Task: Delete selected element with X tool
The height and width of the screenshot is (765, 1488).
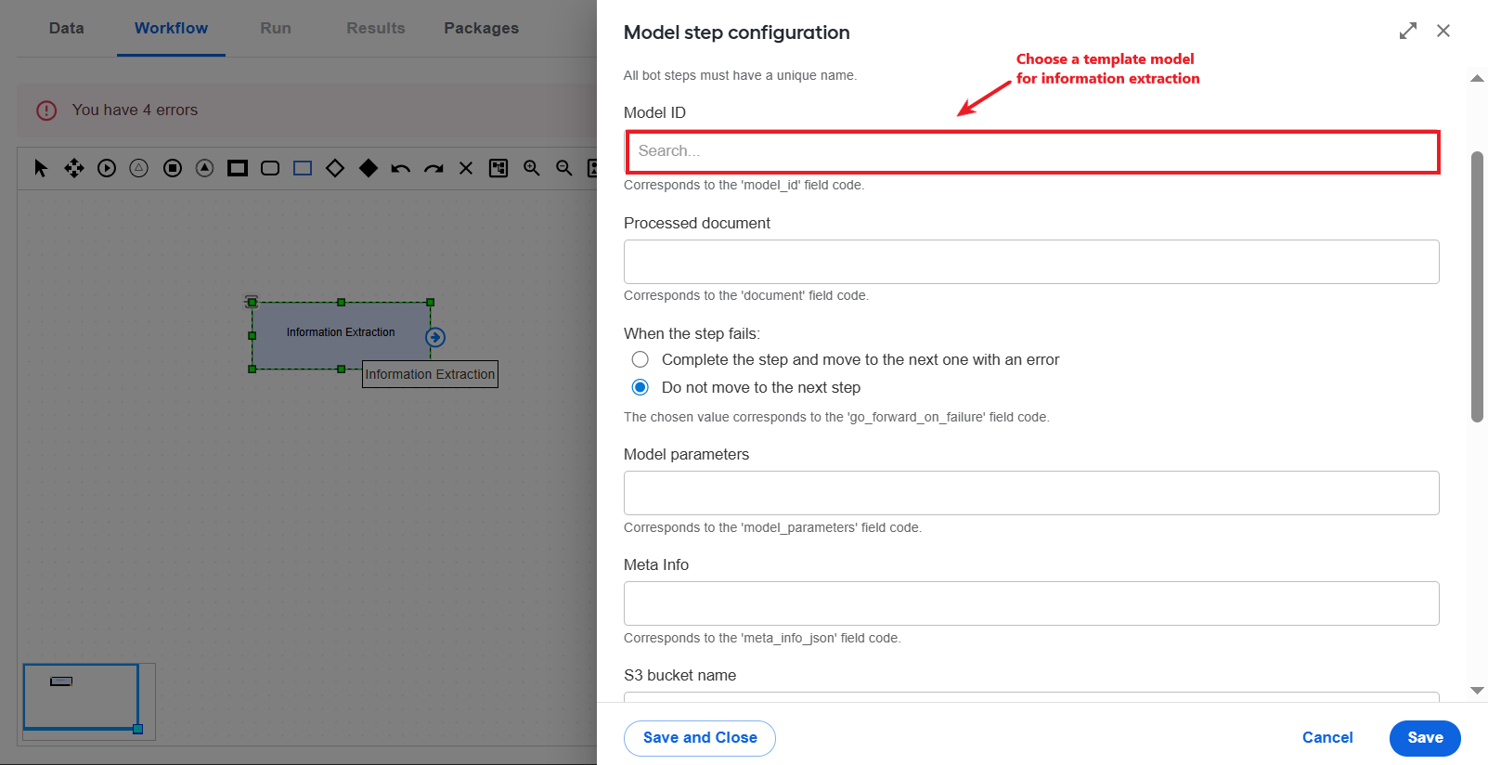Action: [466, 168]
